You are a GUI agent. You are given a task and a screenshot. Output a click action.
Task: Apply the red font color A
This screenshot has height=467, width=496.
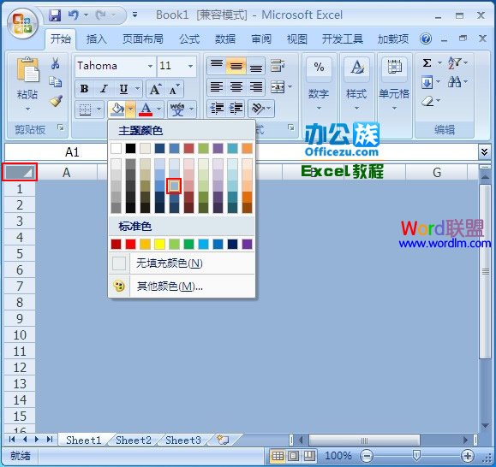click(x=146, y=109)
